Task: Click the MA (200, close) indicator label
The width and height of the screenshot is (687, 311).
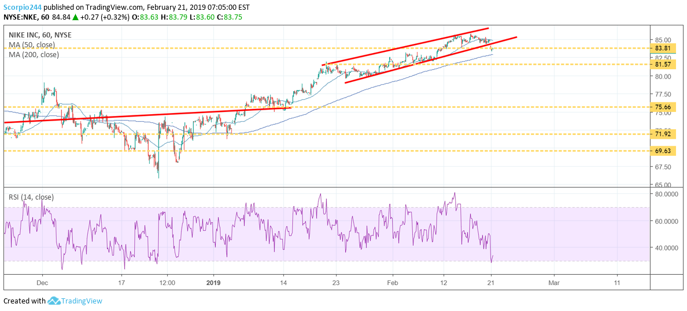Action: [34, 54]
